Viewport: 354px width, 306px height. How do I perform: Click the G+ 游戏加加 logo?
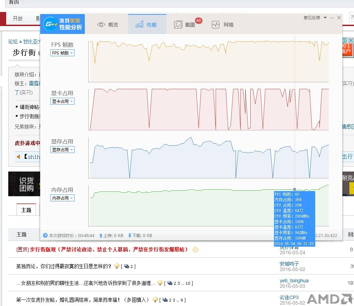tap(62, 24)
